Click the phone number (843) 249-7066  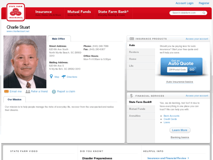click(100, 46)
